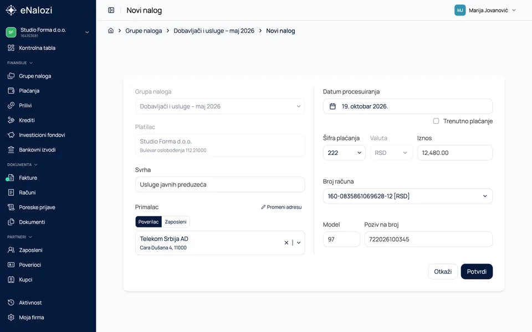Click the eNalozi logo icon
The height and width of the screenshot is (332, 532).
pos(11,10)
